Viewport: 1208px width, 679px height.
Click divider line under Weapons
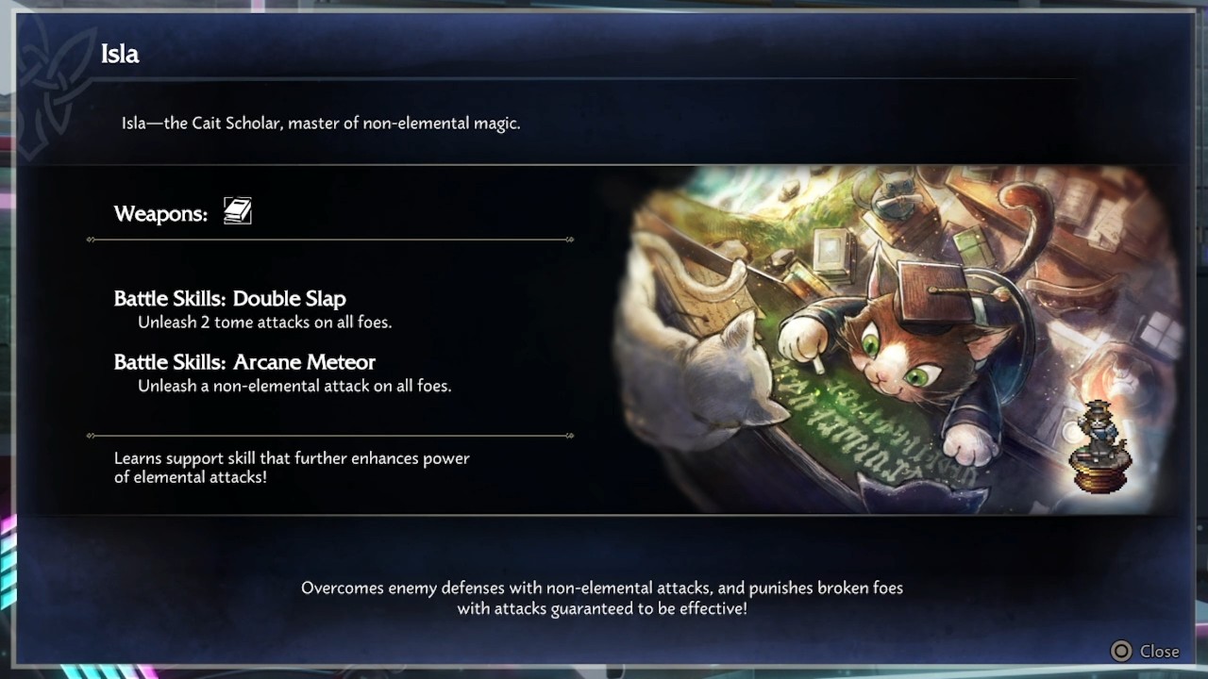tap(330, 240)
